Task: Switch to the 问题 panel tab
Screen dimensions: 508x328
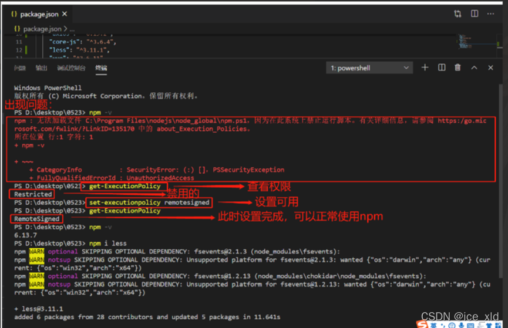Action: (x=20, y=68)
